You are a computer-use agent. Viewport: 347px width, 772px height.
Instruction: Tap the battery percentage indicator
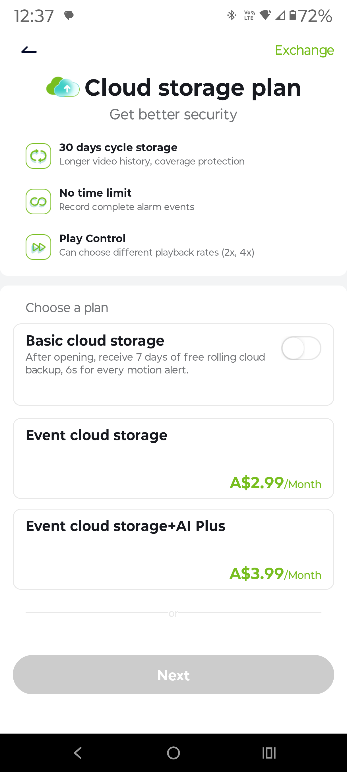pyautogui.click(x=315, y=16)
